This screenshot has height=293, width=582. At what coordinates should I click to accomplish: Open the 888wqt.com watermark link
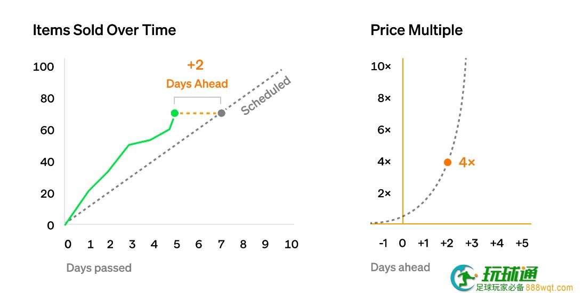(x=549, y=288)
